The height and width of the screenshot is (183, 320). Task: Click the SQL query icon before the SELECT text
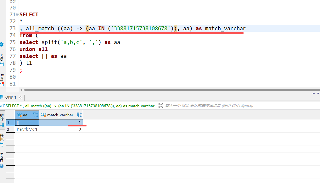(3, 106)
